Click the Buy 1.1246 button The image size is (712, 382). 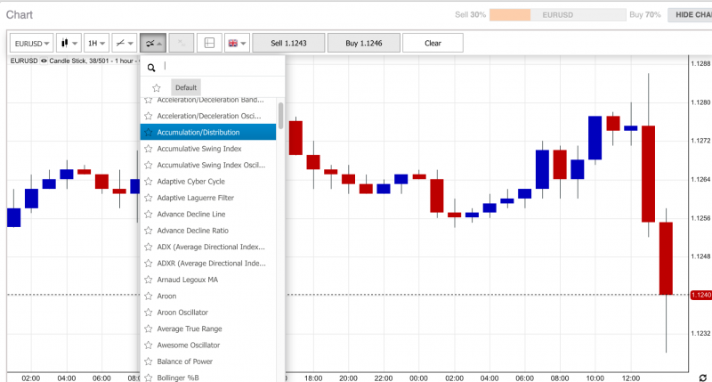(364, 43)
